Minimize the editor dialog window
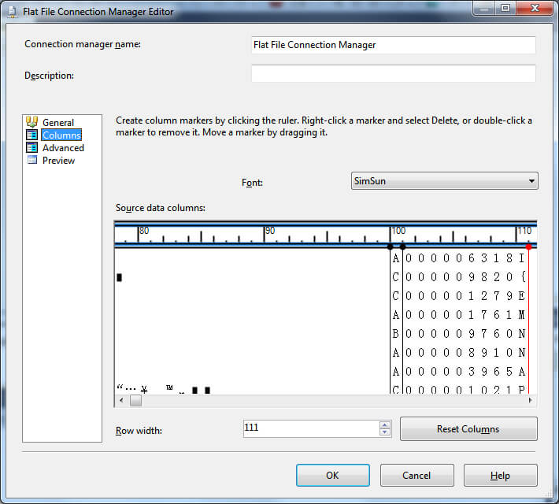Screen dimensions: 559x504 pos(484,8)
